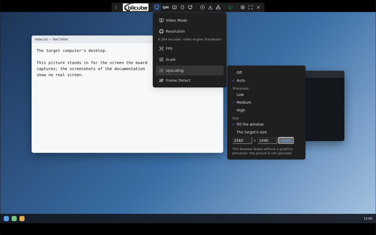Click the video monitor icon in the toolbar
The image size is (376, 235).
tap(157, 7)
